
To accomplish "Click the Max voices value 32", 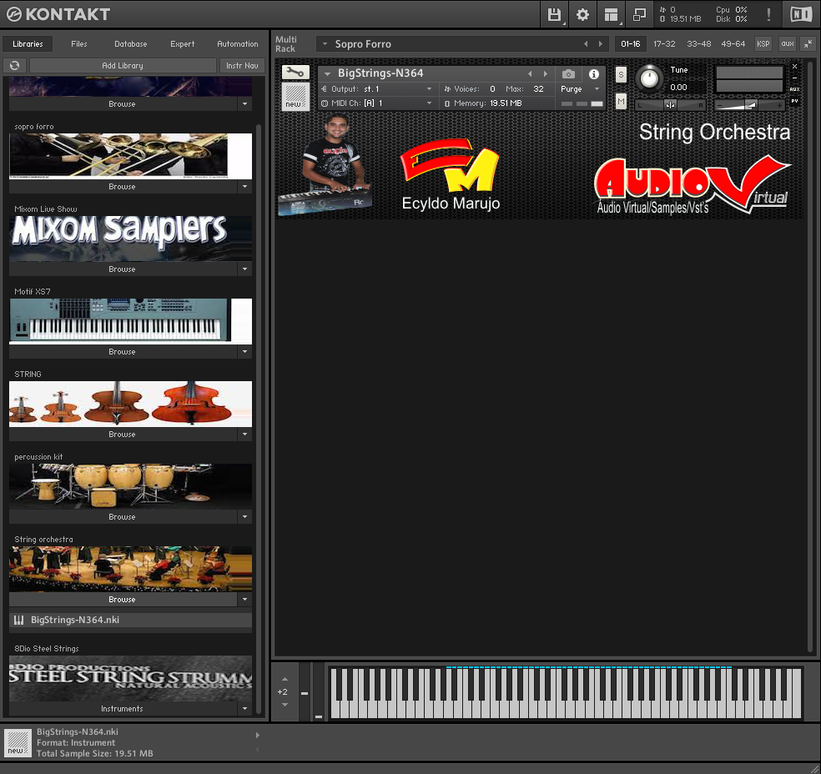I will coord(538,89).
